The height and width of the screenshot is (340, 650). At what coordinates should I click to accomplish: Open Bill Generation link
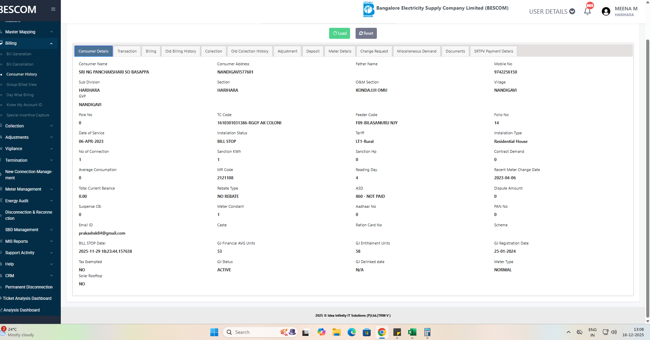click(x=19, y=54)
